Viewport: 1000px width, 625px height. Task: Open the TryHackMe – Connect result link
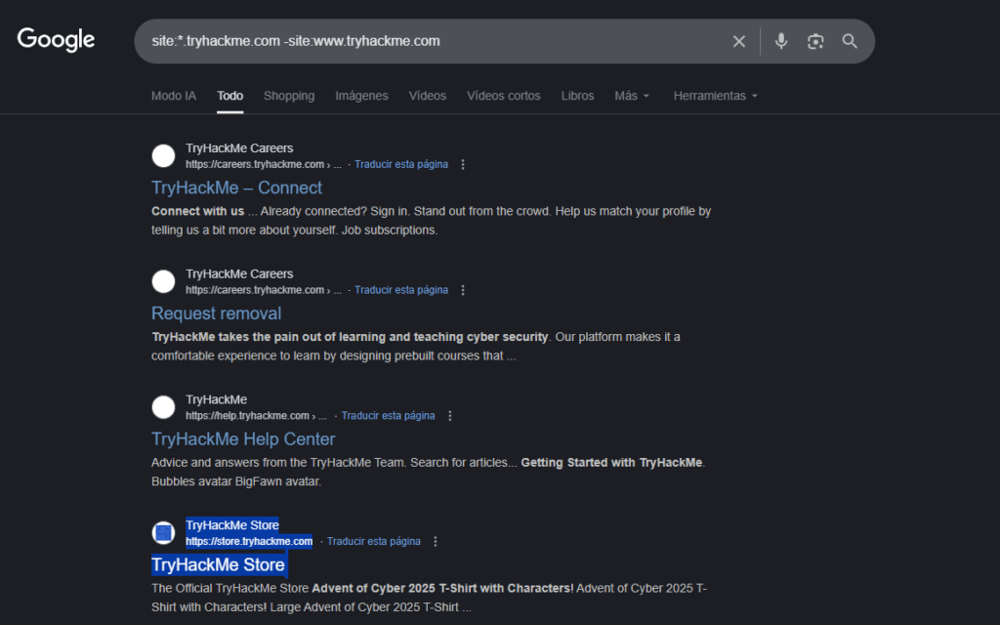click(x=236, y=187)
